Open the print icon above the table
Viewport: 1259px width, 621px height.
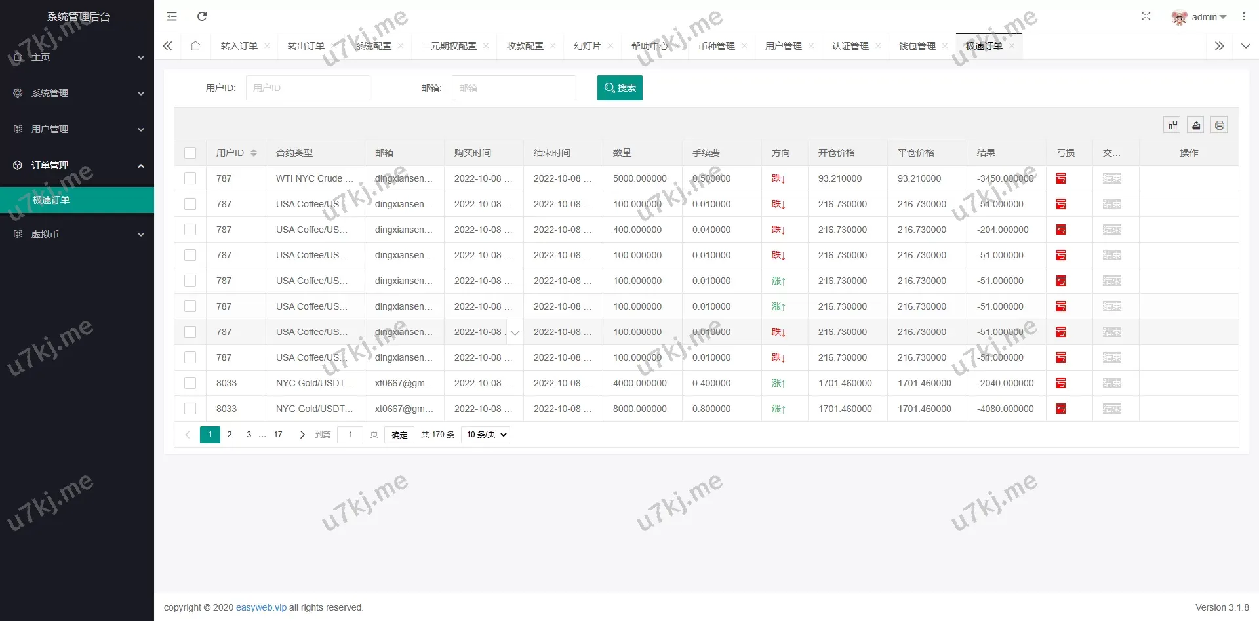point(1219,125)
